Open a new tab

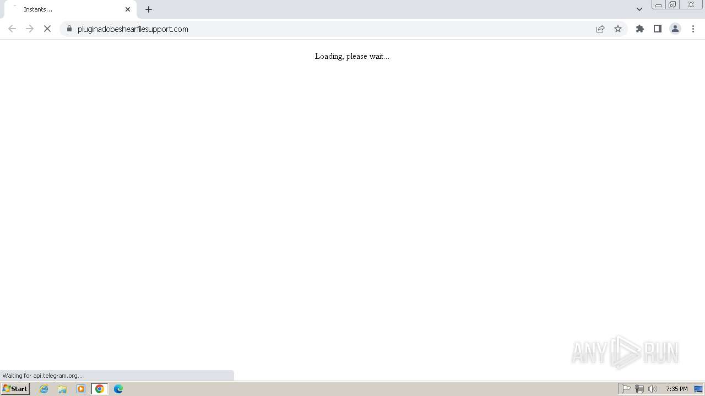pyautogui.click(x=149, y=9)
